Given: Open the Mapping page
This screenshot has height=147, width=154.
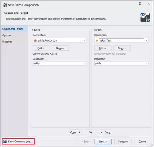Looking at the screenshot, I should coord(7,42).
